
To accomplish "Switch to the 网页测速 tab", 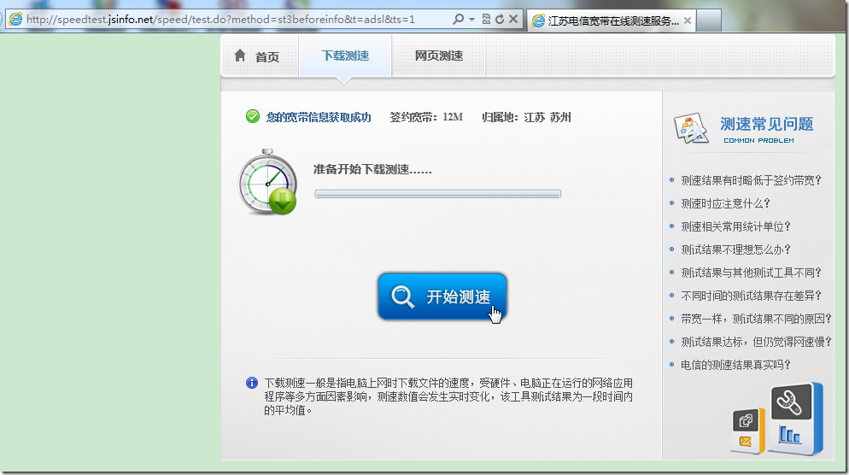I will click(438, 56).
